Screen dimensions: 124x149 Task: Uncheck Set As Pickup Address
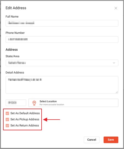pos(7,119)
